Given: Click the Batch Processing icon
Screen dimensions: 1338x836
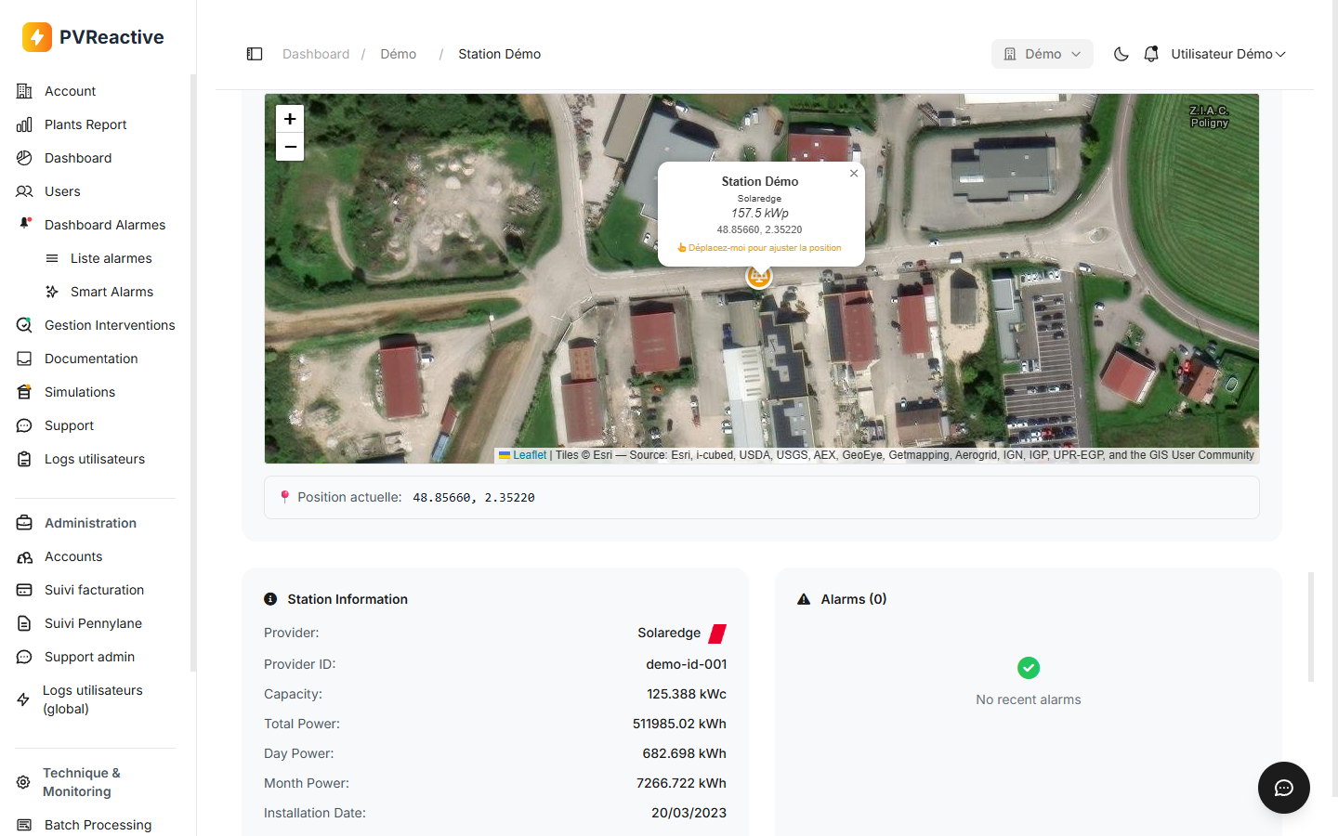Looking at the screenshot, I should [24, 825].
